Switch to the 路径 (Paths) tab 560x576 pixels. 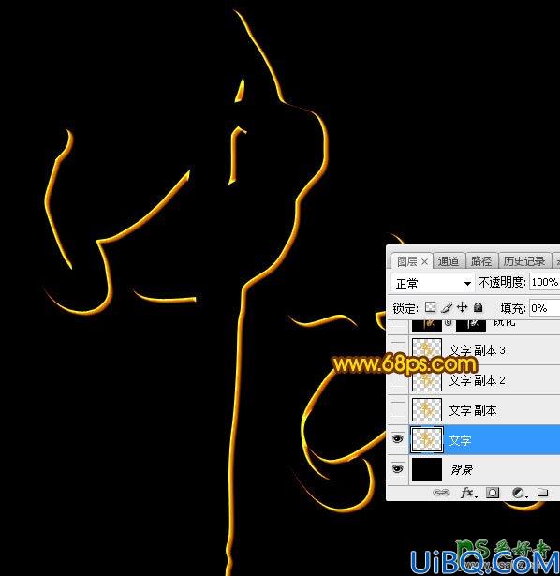point(481,261)
